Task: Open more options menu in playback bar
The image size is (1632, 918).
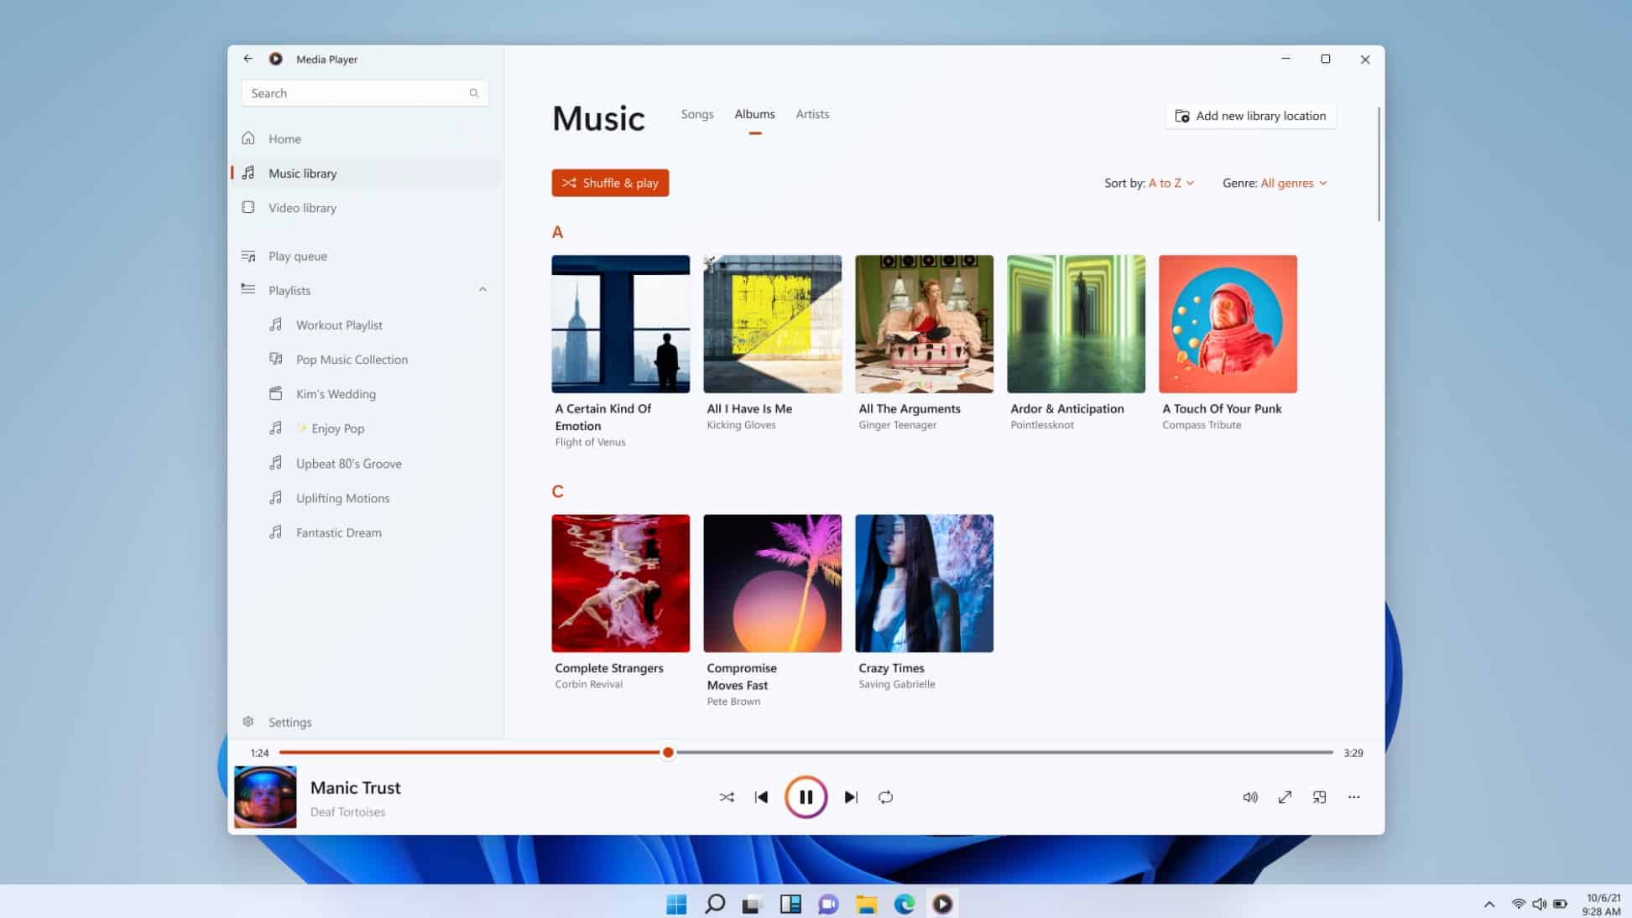Action: [1354, 796]
